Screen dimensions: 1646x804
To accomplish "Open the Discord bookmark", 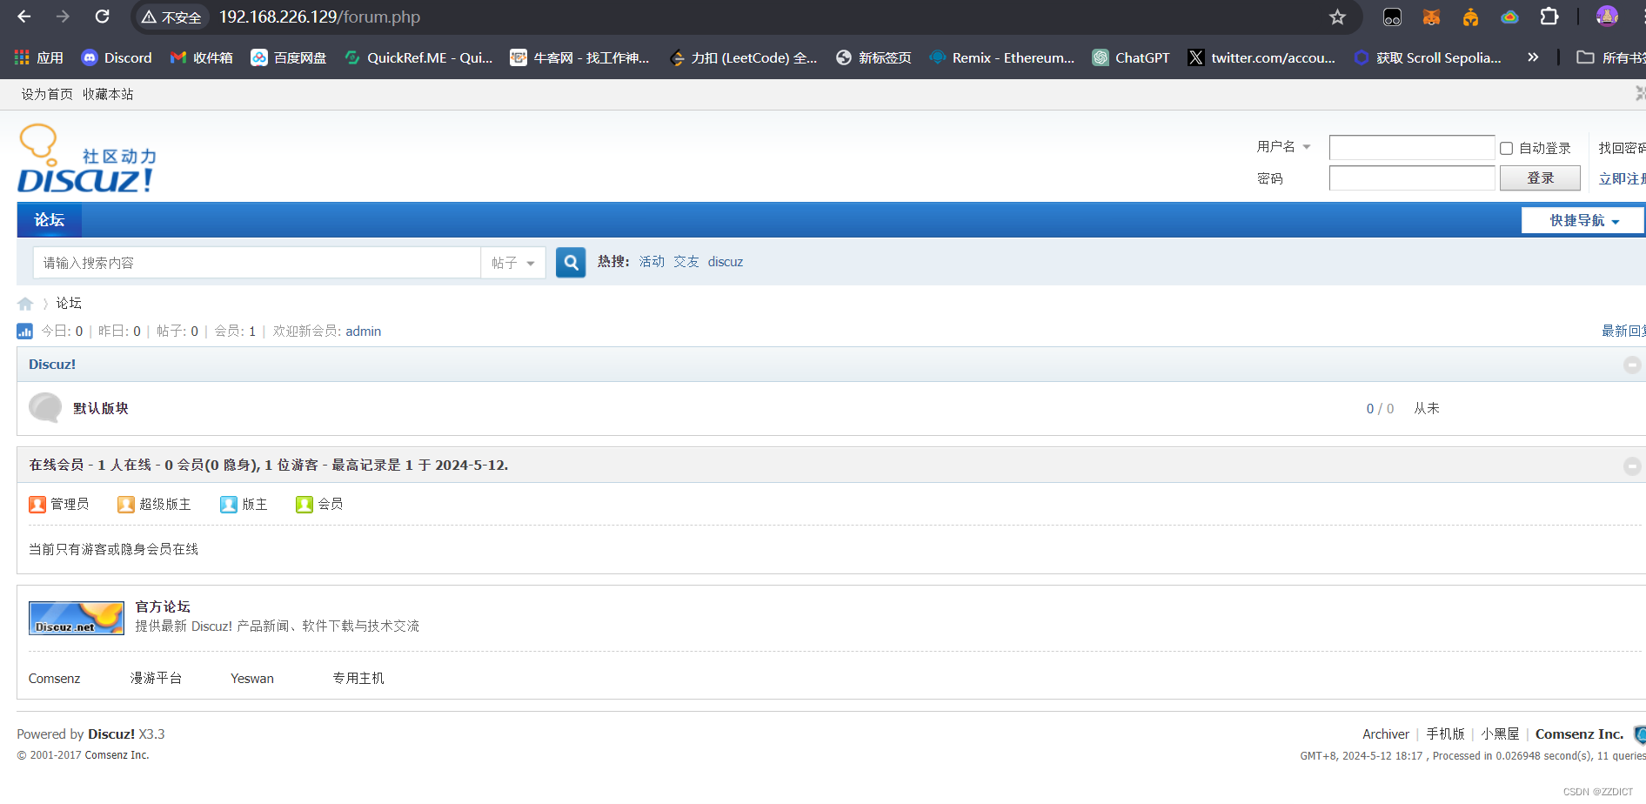I will tap(117, 57).
